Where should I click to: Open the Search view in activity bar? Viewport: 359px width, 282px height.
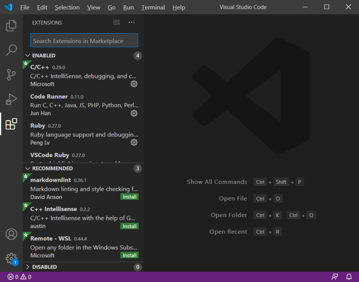pos(11,50)
